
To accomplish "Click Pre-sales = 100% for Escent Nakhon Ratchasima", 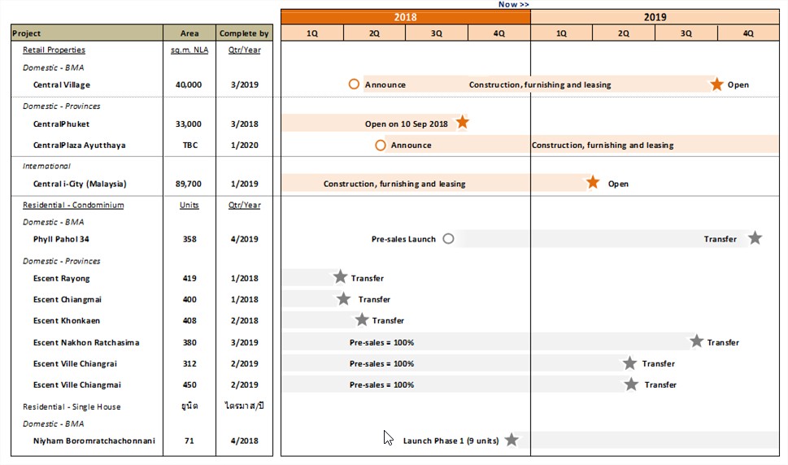I will [382, 342].
